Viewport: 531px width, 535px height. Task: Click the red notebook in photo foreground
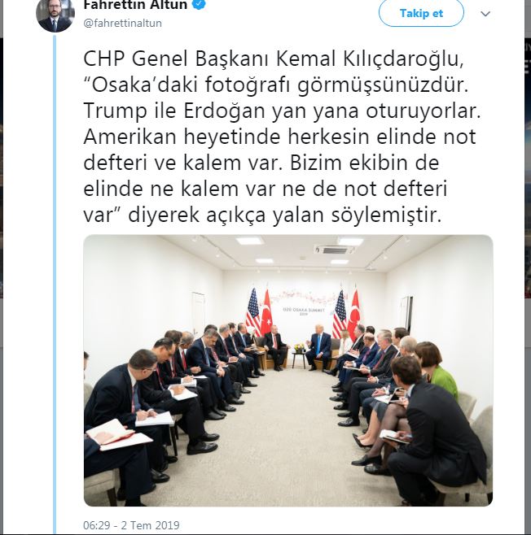click(x=110, y=431)
